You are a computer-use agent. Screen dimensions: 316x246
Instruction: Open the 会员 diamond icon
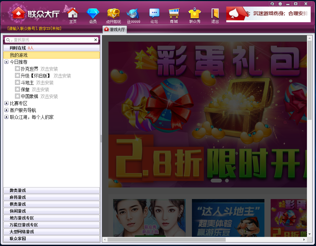(x=93, y=14)
